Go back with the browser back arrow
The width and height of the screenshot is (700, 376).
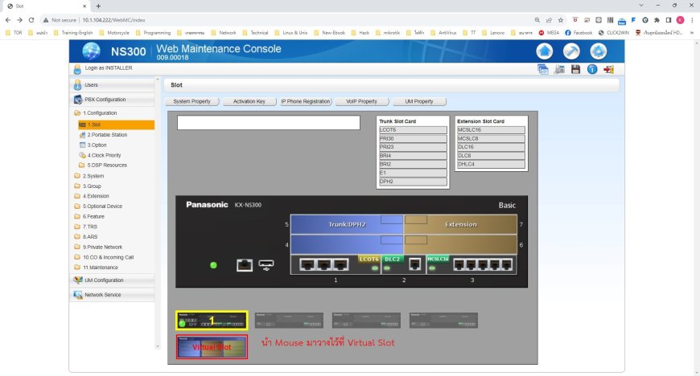8,20
